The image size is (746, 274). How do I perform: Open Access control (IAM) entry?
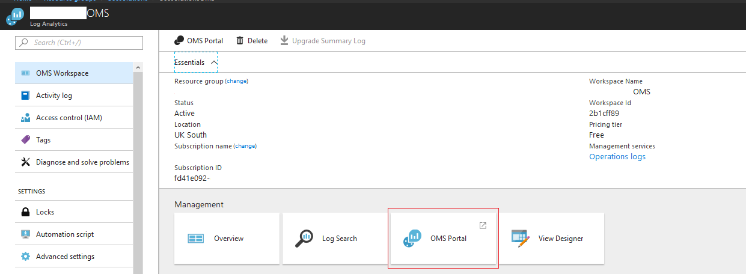[74, 118]
